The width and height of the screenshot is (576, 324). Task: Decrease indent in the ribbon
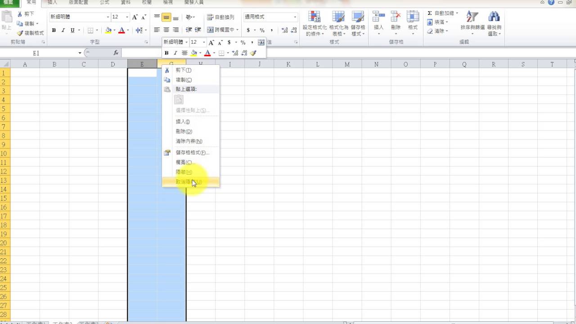pos(189,30)
